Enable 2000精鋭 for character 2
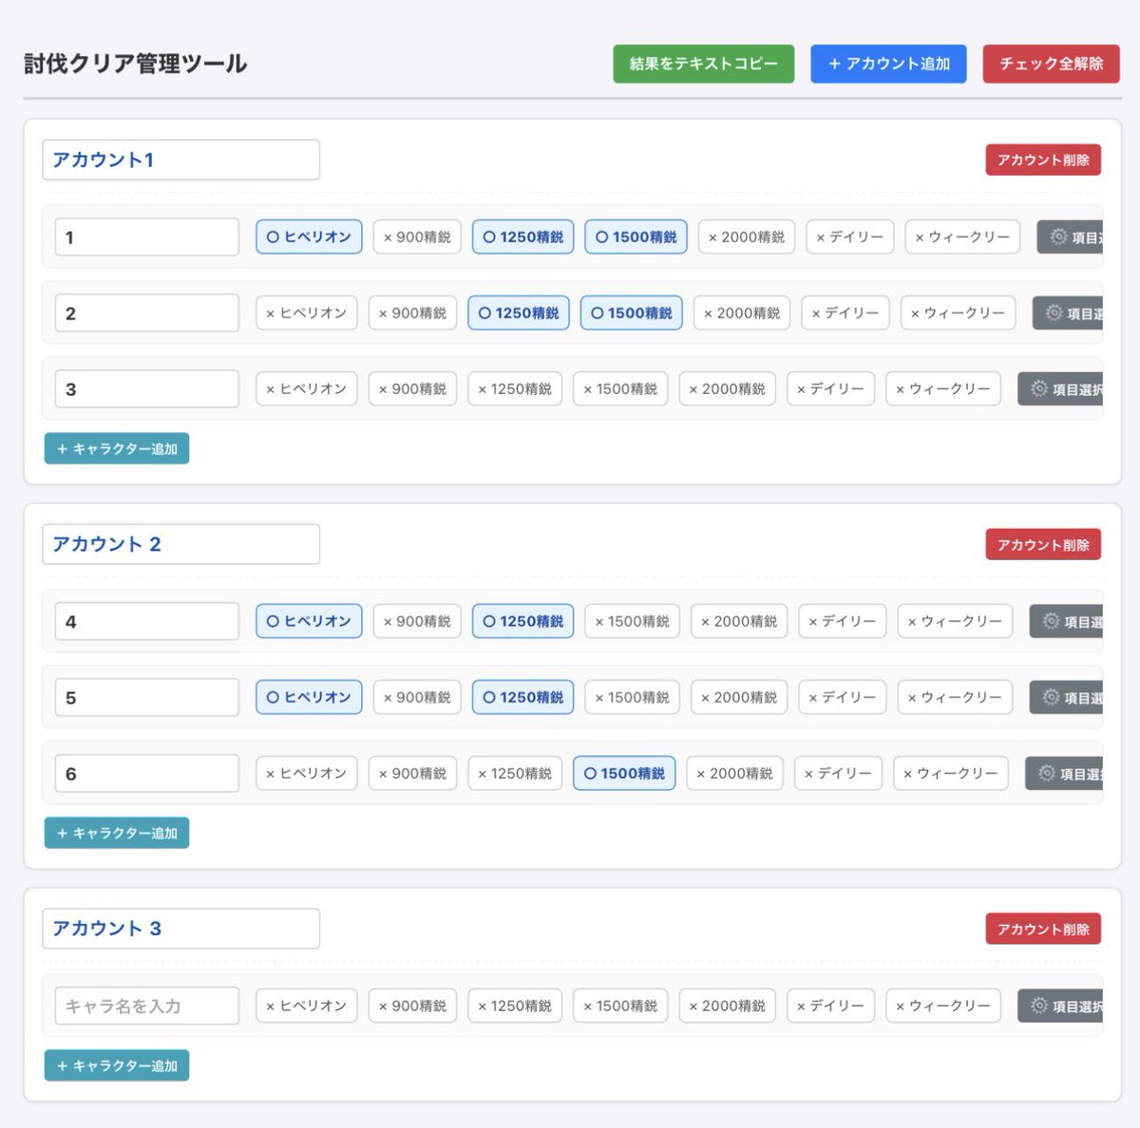The height and width of the screenshot is (1128, 1140). point(742,312)
